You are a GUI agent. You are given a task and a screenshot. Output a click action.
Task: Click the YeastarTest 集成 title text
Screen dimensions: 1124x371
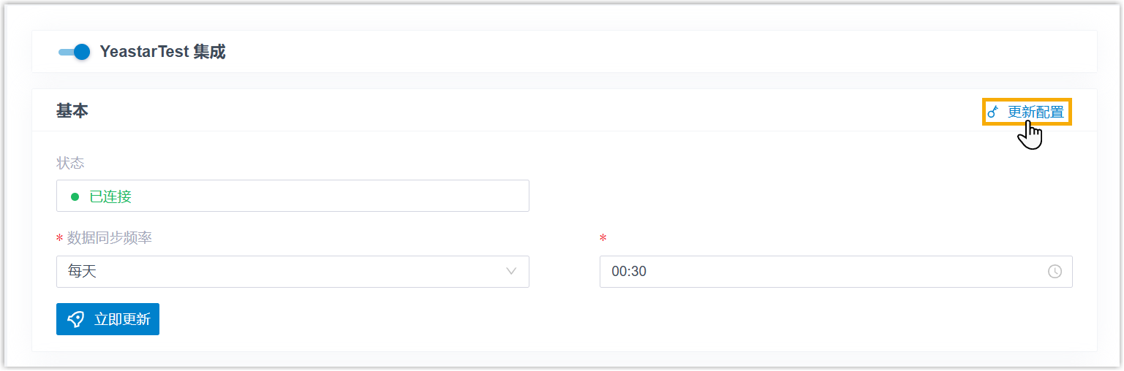[x=162, y=52]
